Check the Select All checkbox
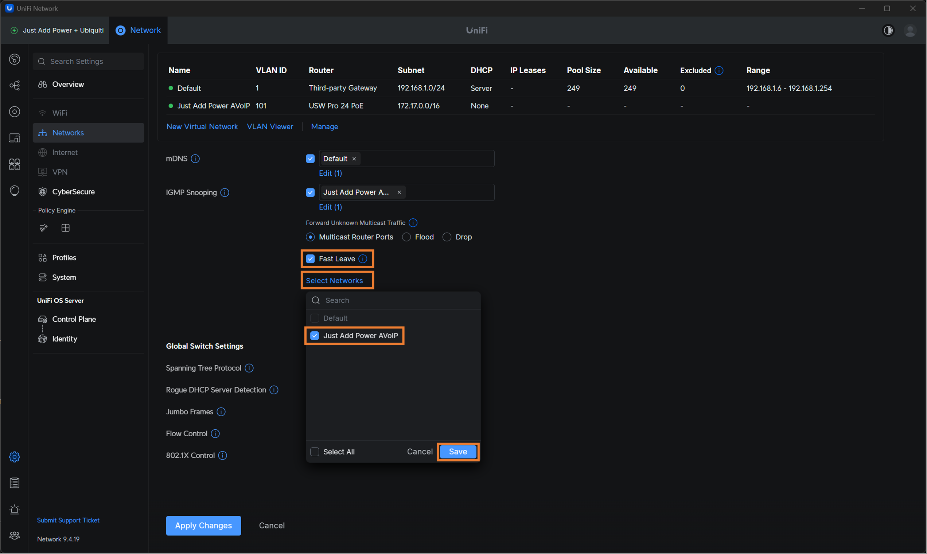 tap(315, 452)
